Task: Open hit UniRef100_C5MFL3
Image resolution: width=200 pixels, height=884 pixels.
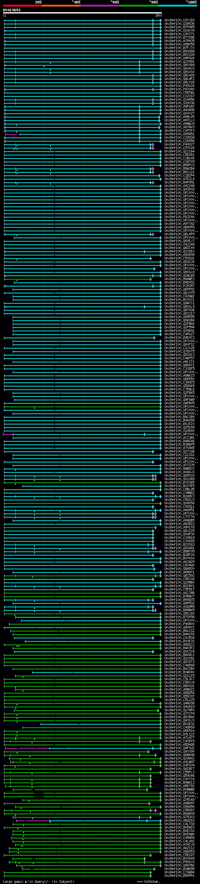Action: click(179, 772)
